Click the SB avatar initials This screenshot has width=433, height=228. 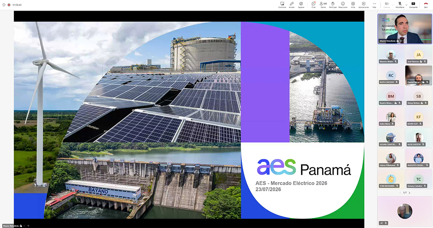click(418, 96)
